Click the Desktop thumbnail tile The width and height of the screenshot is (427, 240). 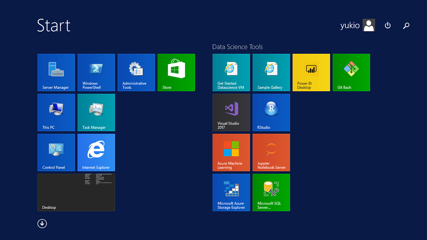76,192
